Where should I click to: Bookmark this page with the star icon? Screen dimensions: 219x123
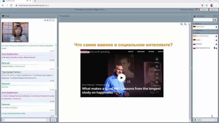[x=207, y=5]
